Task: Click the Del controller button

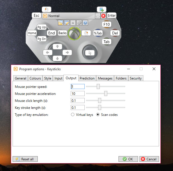Action: (115, 33)
